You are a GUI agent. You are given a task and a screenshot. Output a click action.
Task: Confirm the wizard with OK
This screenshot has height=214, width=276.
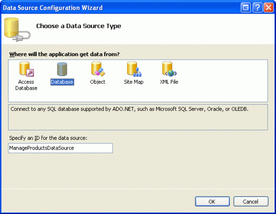(x=212, y=201)
